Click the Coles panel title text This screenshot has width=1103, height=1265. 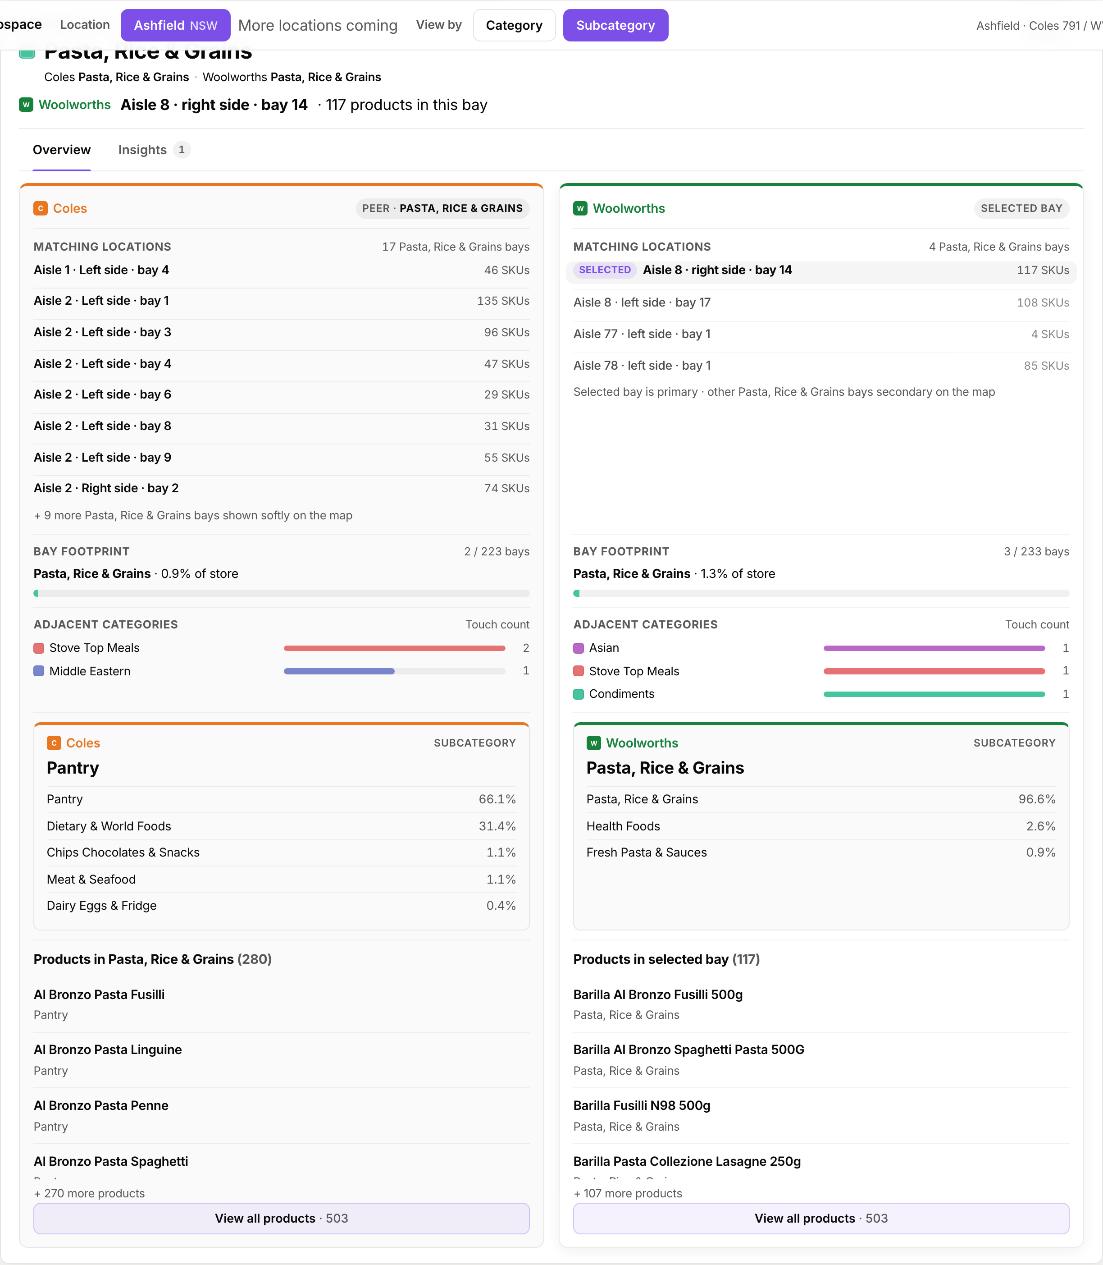coord(70,208)
